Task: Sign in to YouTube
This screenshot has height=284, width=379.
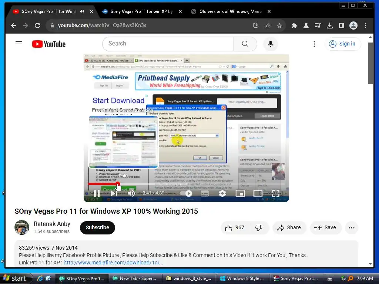Action: click(x=343, y=44)
